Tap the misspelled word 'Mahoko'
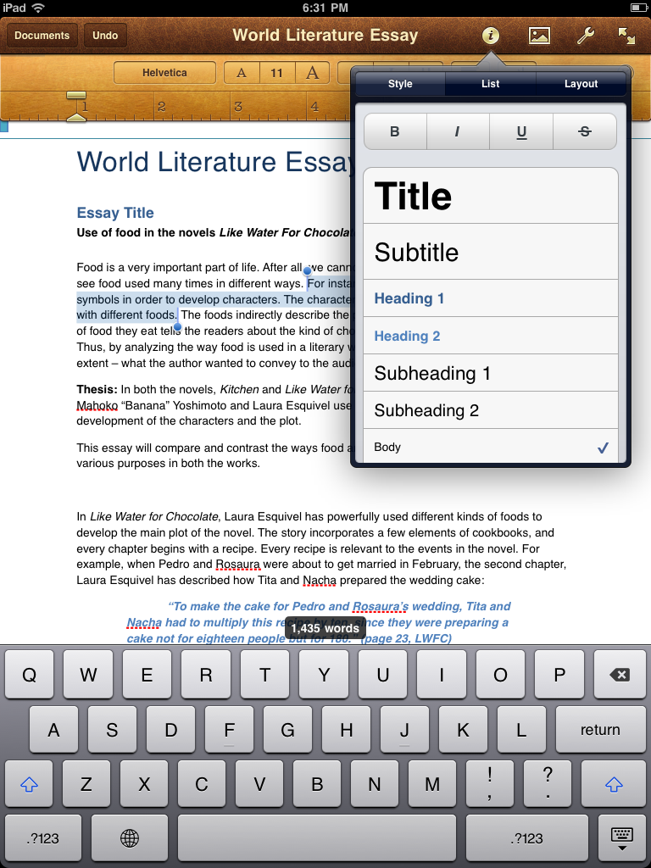Screen dimensions: 651x868 [97, 405]
